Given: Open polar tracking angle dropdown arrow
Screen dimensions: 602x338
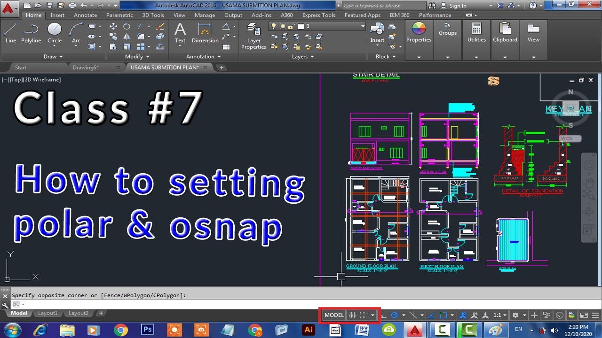Looking at the screenshot, I should 404,315.
